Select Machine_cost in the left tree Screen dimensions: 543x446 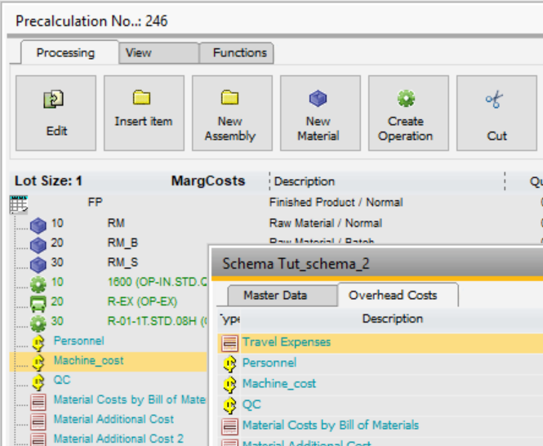[88, 360]
